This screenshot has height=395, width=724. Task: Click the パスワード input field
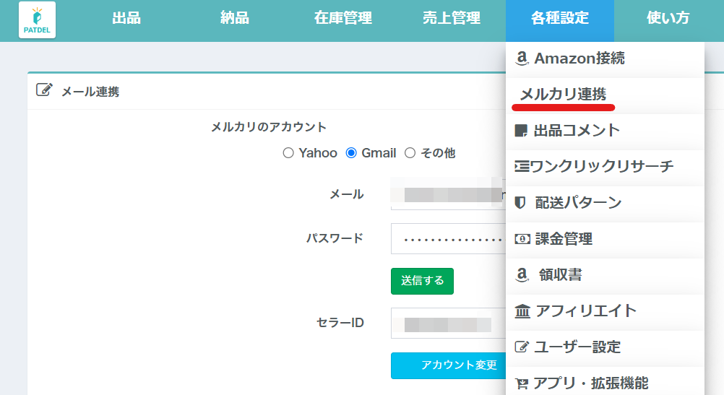pos(448,238)
